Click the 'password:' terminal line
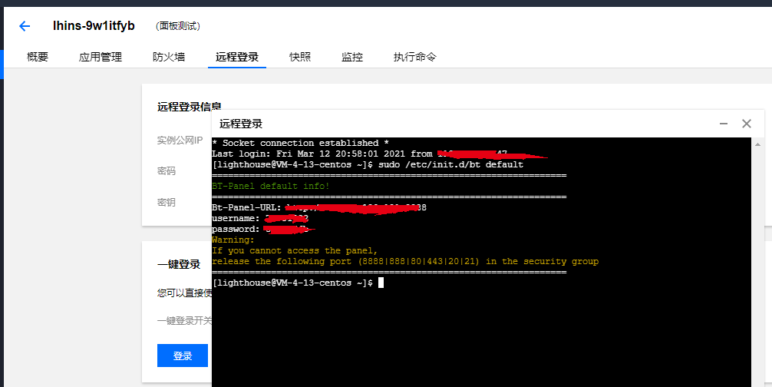772x387 pixels. pyautogui.click(x=263, y=230)
